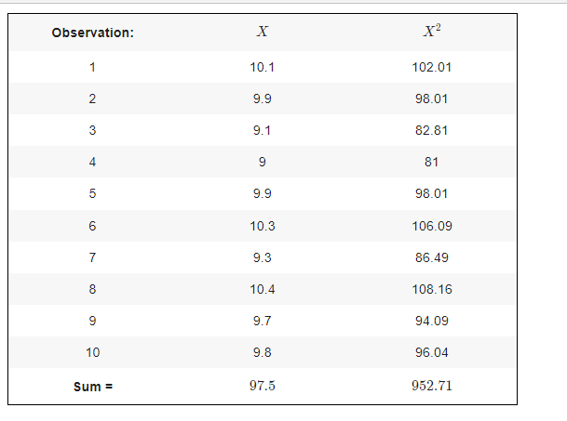Select the cell with value 10.4
Viewport: 567px width, 421px height.
point(262,289)
